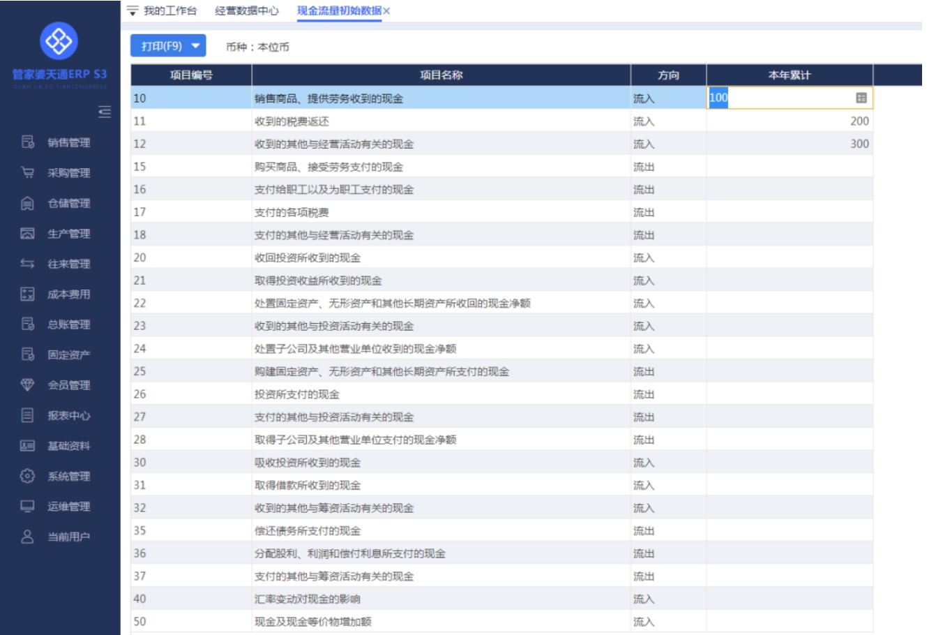This screenshot has width=943, height=635.
Task: Collapse the sidebar with the hamburger icon
Action: point(105,112)
